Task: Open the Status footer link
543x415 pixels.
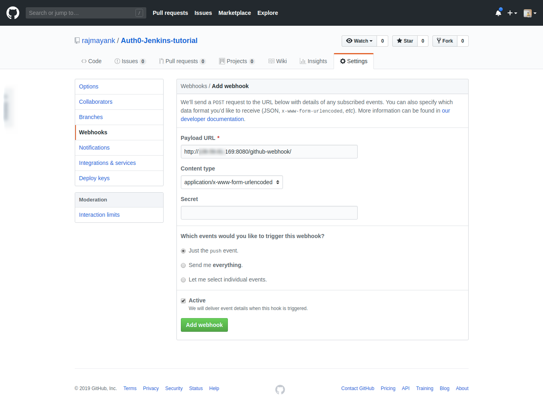Action: [196, 388]
